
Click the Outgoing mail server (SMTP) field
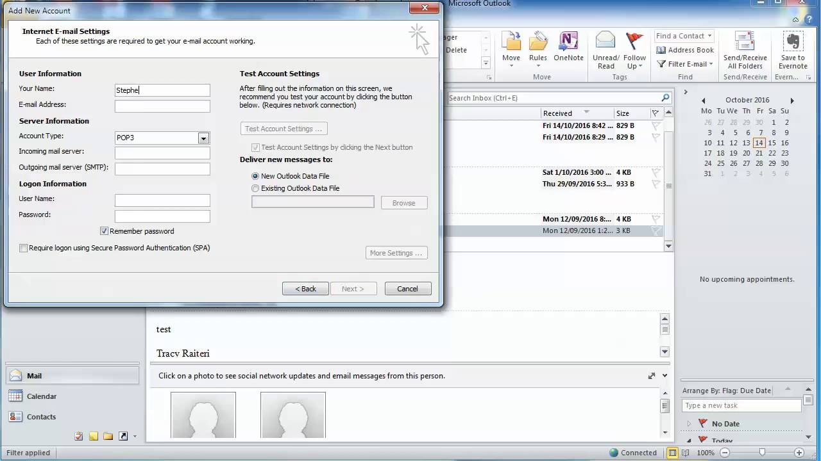click(162, 169)
